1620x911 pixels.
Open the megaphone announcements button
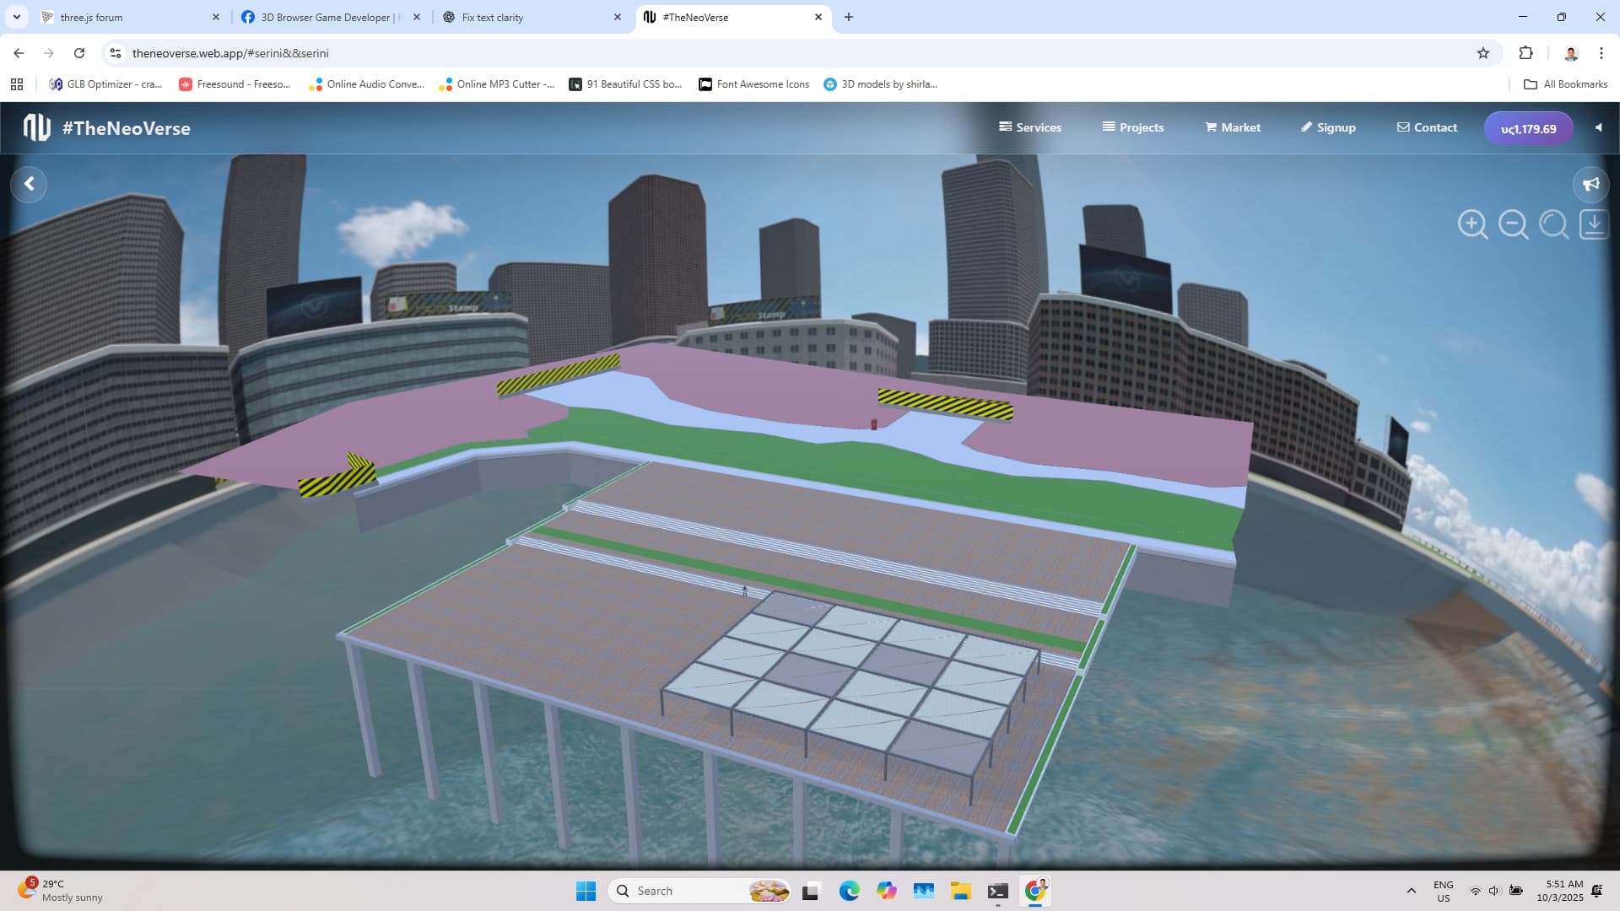pyautogui.click(x=1590, y=184)
